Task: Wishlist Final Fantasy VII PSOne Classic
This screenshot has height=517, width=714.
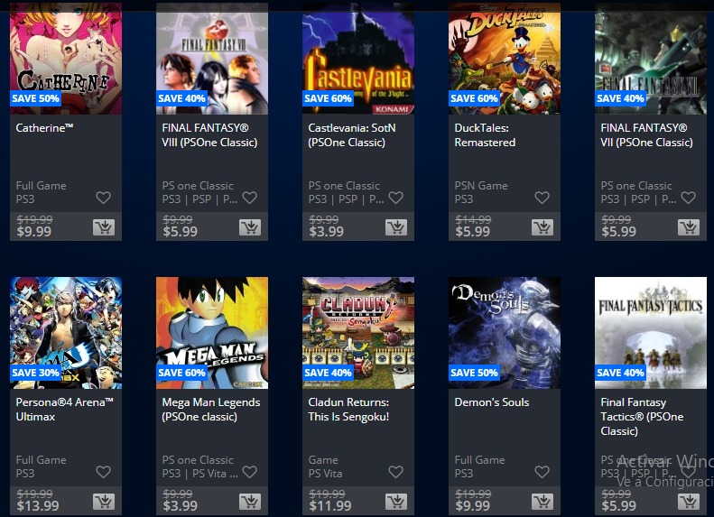Action: point(688,198)
